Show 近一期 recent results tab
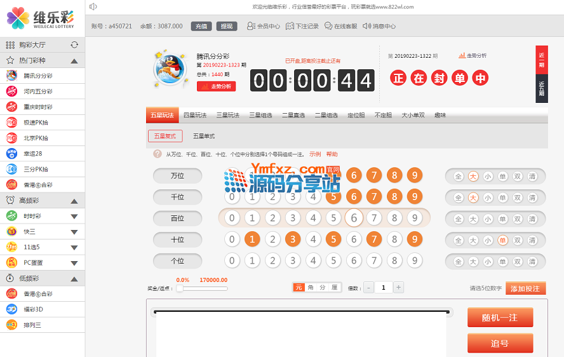 (x=542, y=60)
